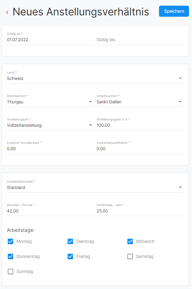
Task: Open the Land dropdown arrow
Action: click(x=180, y=78)
